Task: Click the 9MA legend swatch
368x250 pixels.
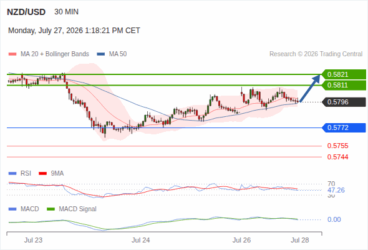Action: pyautogui.click(x=42, y=174)
